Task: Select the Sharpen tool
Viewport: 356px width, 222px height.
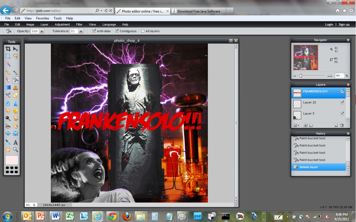Action: click(x=16, y=104)
